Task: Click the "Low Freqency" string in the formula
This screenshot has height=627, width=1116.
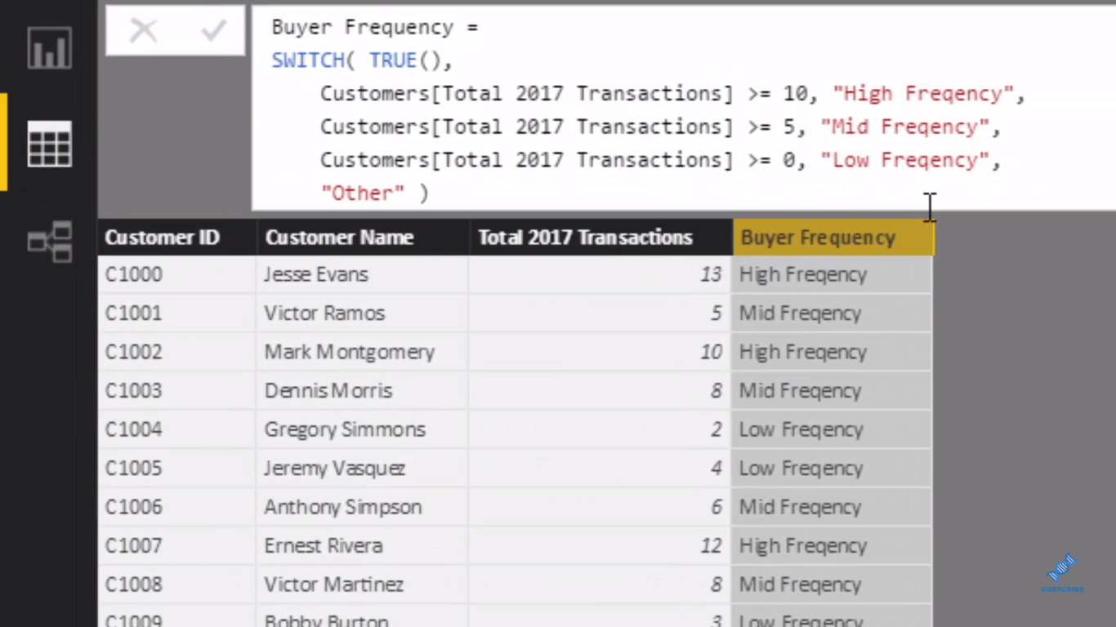Action: tap(904, 161)
